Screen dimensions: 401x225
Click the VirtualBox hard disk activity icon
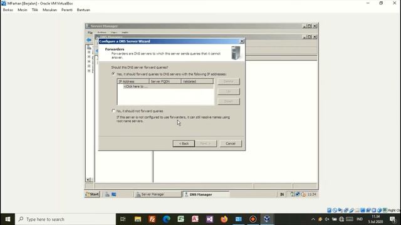(x=330, y=210)
